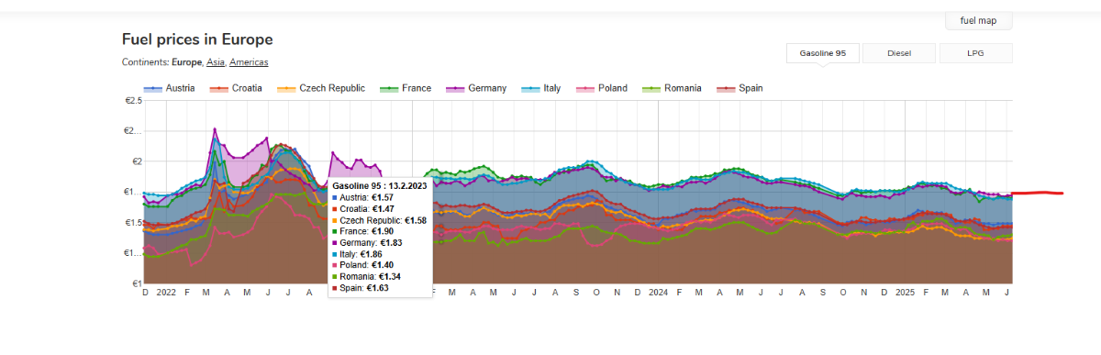Toggle Poland series in legend
The image size is (1101, 355).
[x=602, y=88]
